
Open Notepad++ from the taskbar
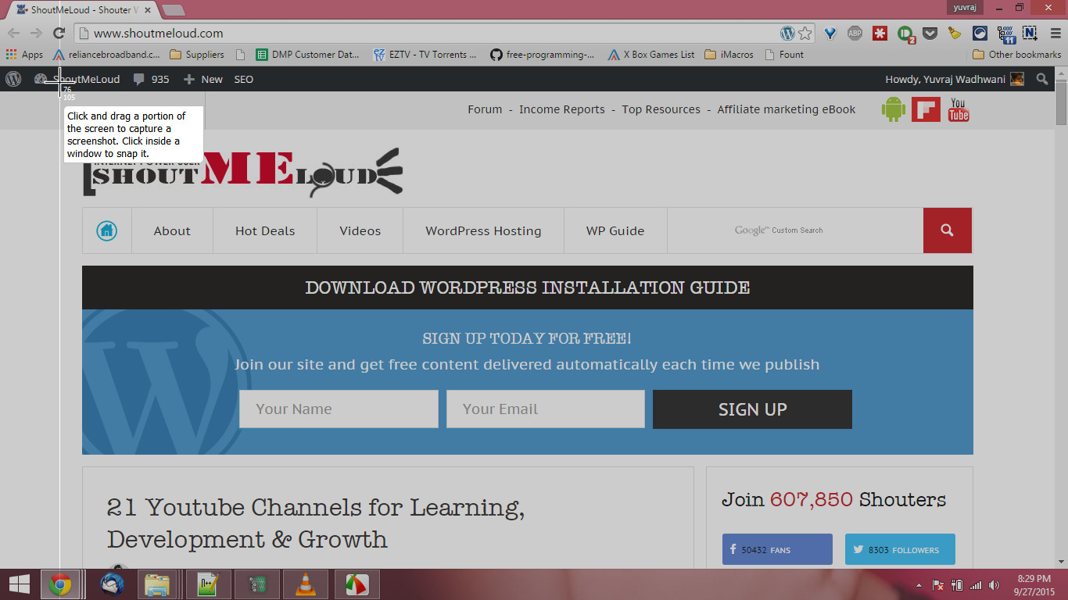pyautogui.click(x=208, y=584)
